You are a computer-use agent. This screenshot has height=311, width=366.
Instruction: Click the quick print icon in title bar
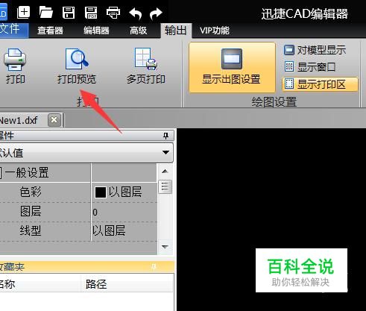(x=113, y=13)
